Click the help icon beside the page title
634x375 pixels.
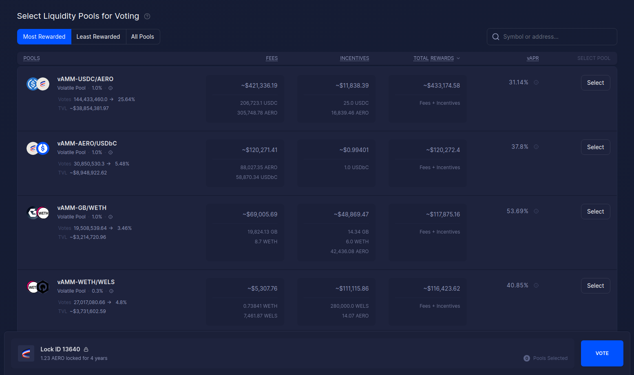coord(147,16)
